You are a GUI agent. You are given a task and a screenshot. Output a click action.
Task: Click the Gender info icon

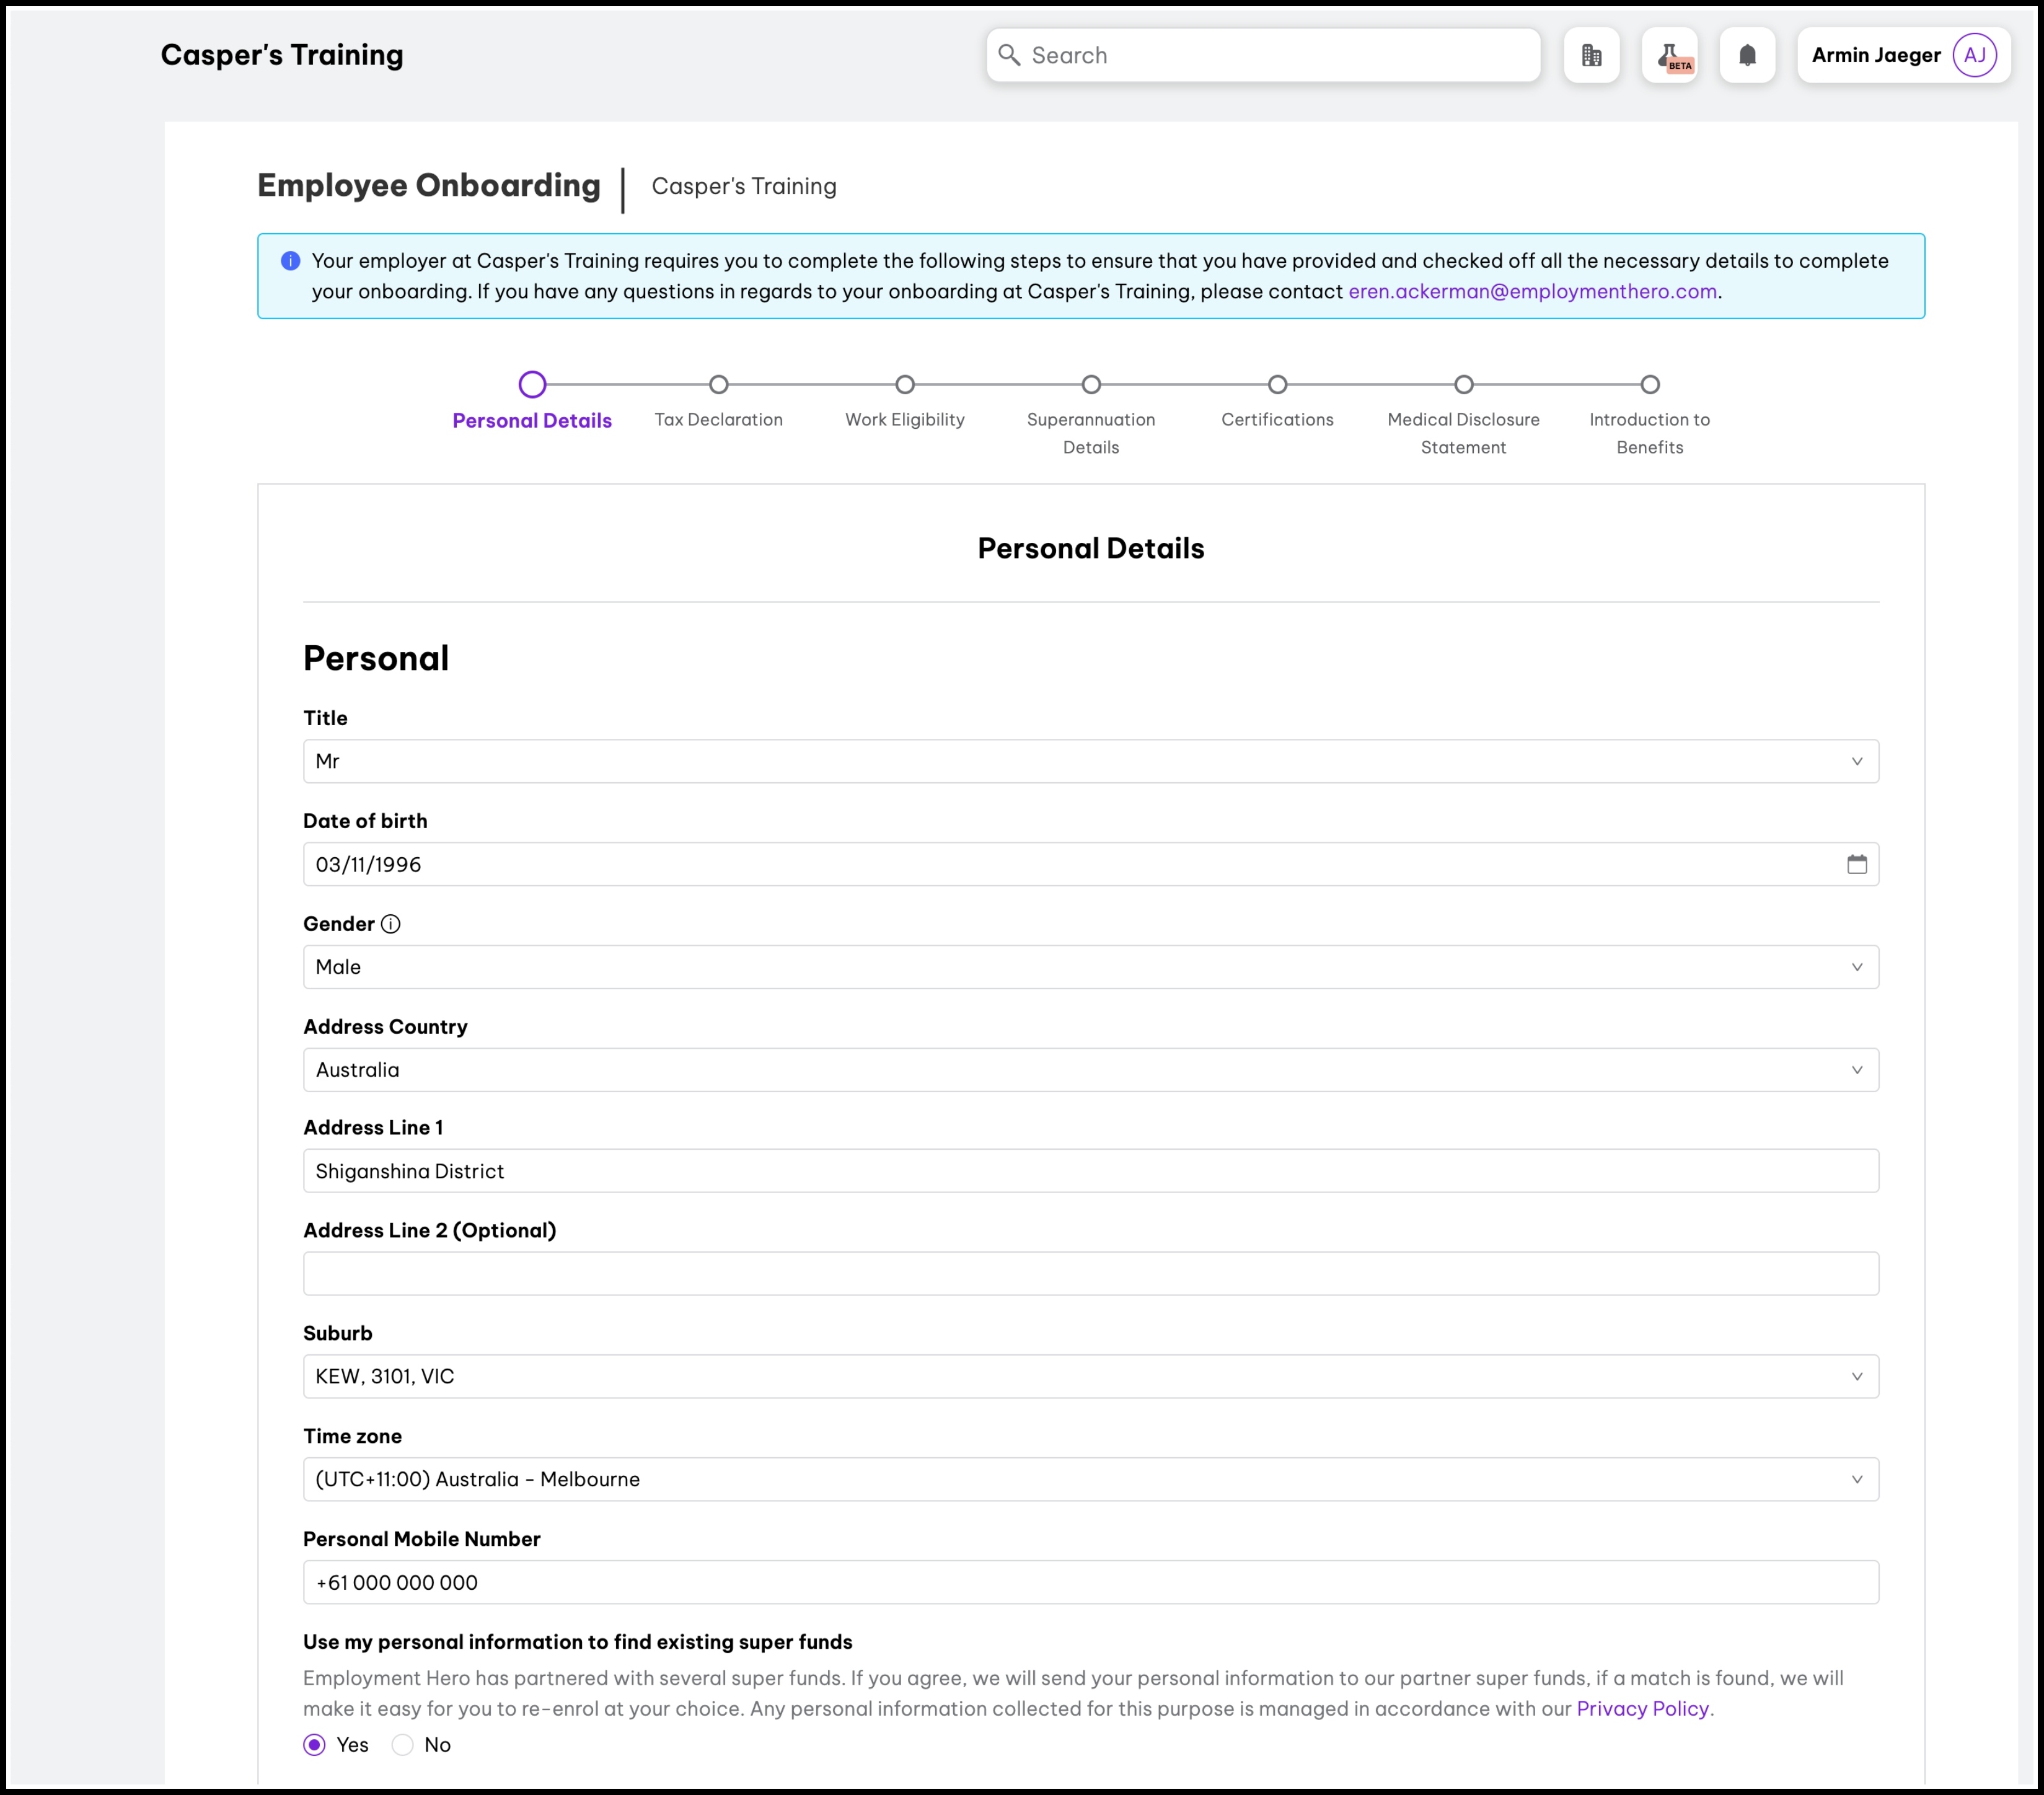(x=391, y=924)
